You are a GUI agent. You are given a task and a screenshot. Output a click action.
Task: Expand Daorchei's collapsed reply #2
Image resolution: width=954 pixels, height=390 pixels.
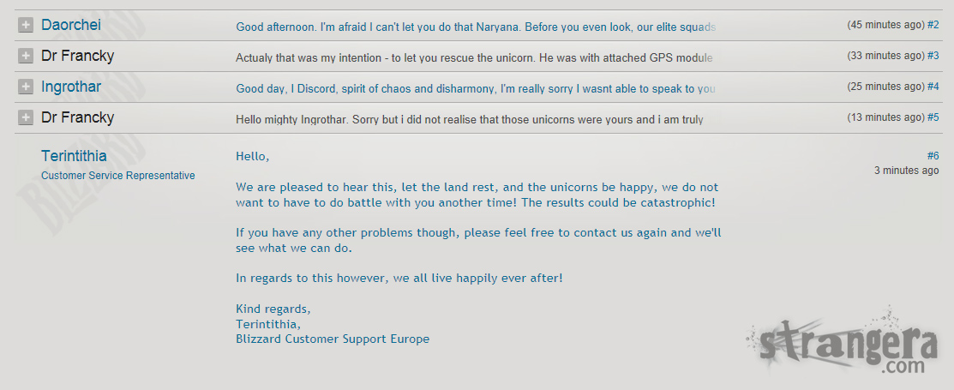(x=26, y=26)
